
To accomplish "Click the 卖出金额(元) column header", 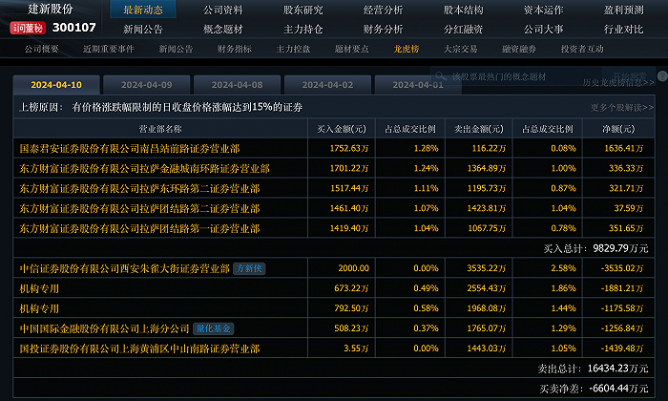I will click(479, 129).
